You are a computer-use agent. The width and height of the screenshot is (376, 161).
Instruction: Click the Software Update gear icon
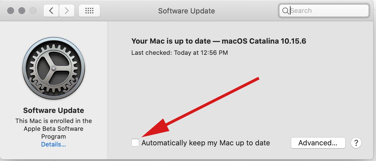click(x=54, y=68)
